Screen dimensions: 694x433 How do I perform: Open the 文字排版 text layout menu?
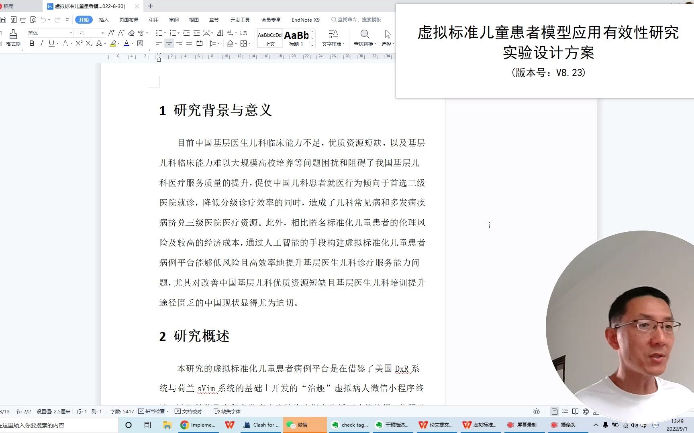333,38
